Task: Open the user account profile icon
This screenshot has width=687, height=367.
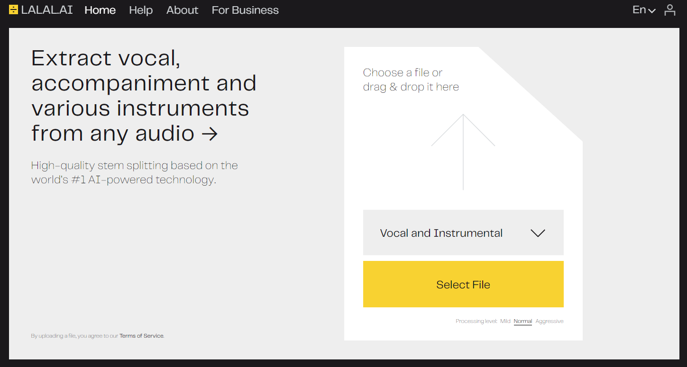Action: point(669,10)
